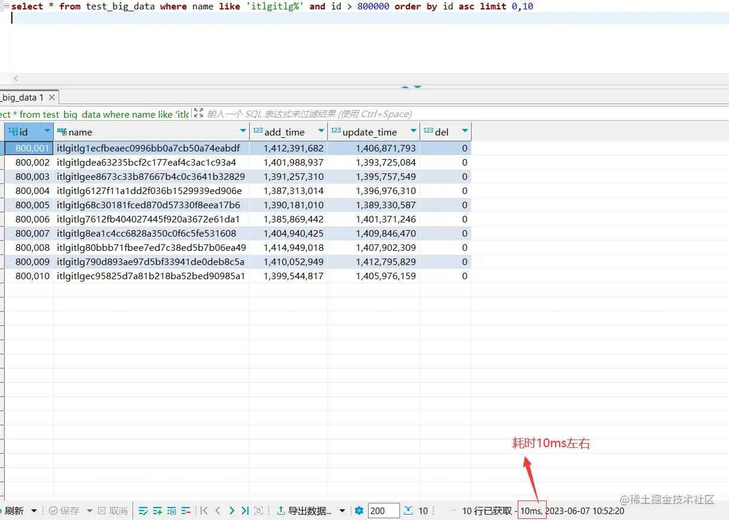Open the Save (保存) dropdown arrow

click(x=89, y=511)
